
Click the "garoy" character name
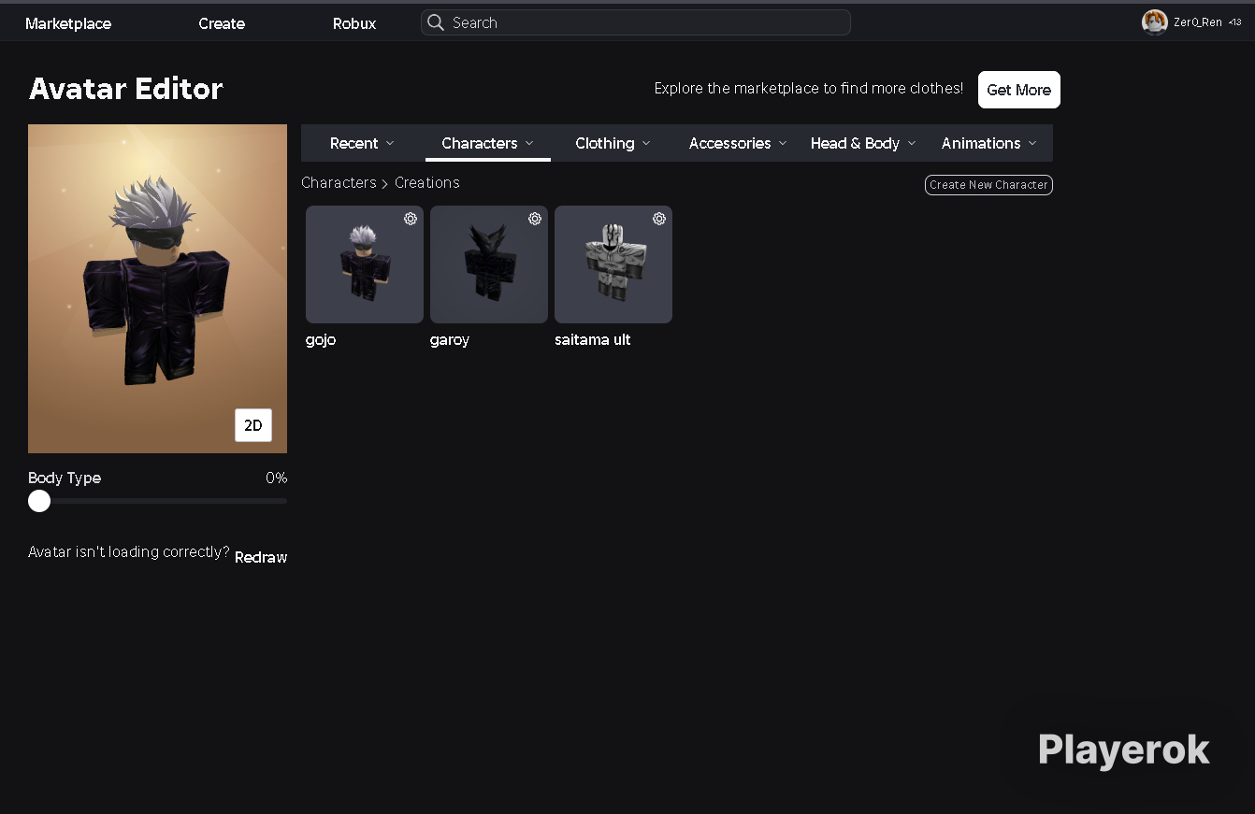[x=450, y=340]
